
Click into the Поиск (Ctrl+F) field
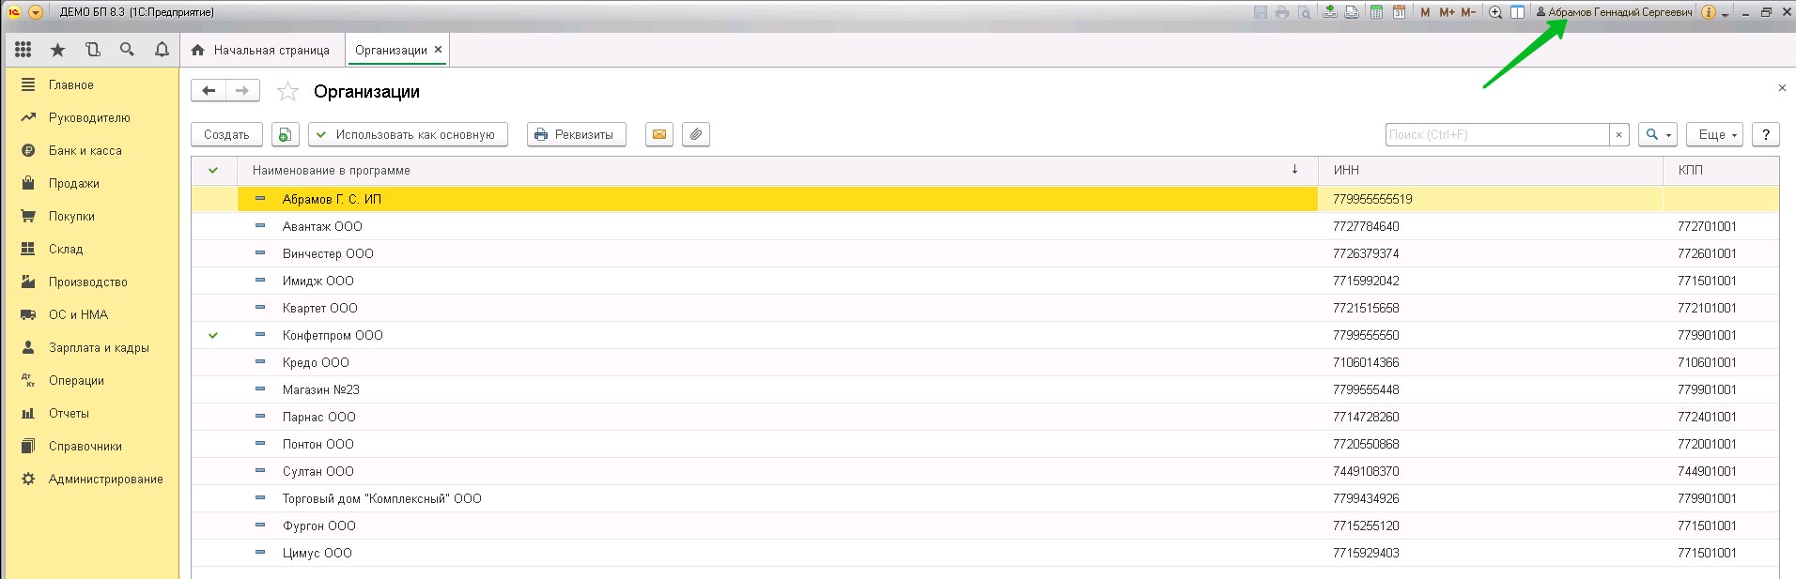click(1496, 134)
